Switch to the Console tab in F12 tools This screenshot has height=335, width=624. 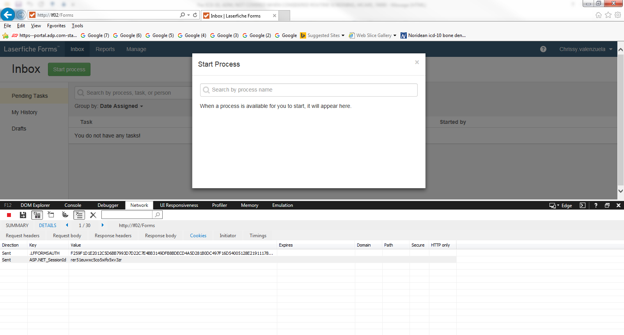tap(73, 205)
